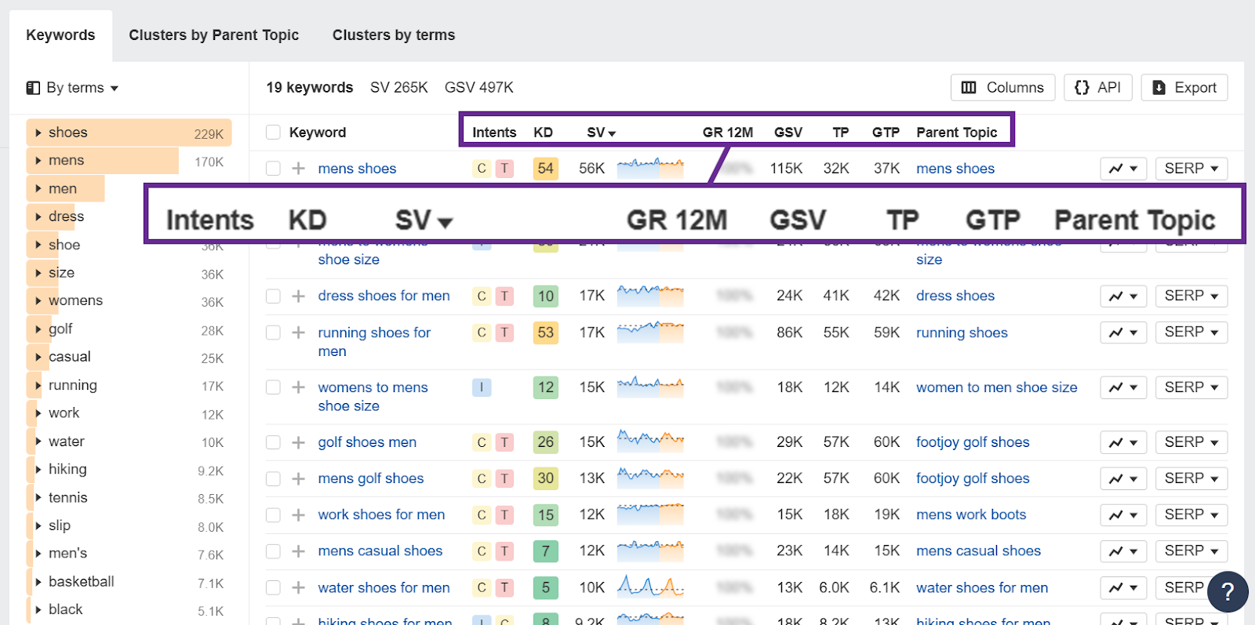This screenshot has height=625, width=1255.
Task: Switch to the Keywords tab
Action: point(60,35)
